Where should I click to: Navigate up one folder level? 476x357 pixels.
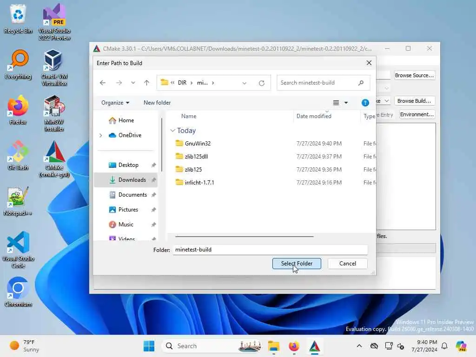point(146,83)
